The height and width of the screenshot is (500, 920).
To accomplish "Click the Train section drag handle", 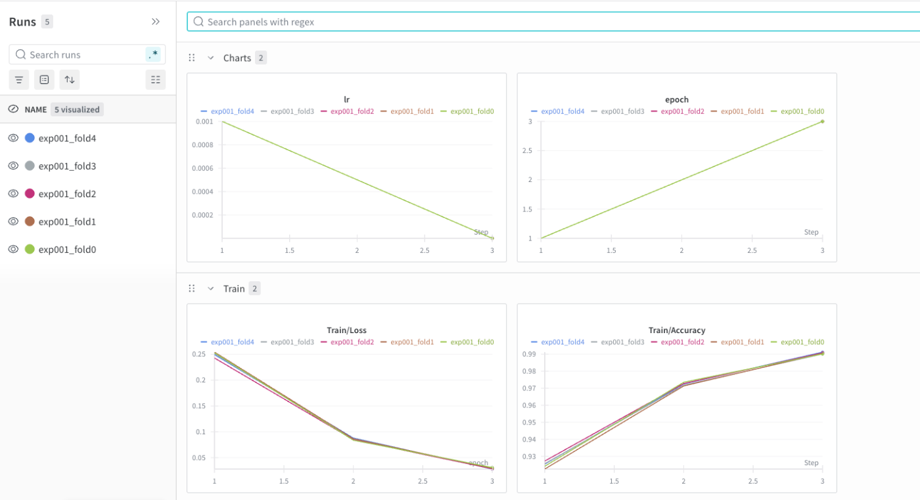I will point(192,288).
